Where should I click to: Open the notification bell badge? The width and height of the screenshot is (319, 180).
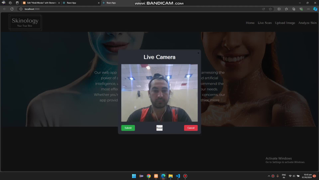point(315,176)
